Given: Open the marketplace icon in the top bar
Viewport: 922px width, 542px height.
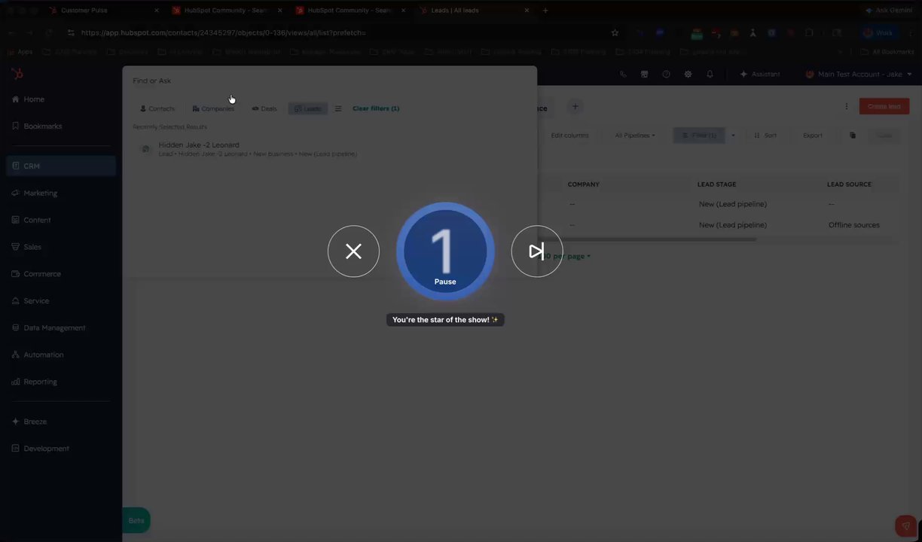Looking at the screenshot, I should click(x=644, y=75).
